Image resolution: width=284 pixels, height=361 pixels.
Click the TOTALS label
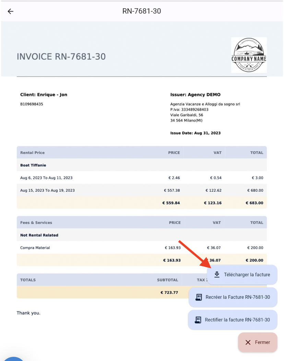pyautogui.click(x=28, y=280)
